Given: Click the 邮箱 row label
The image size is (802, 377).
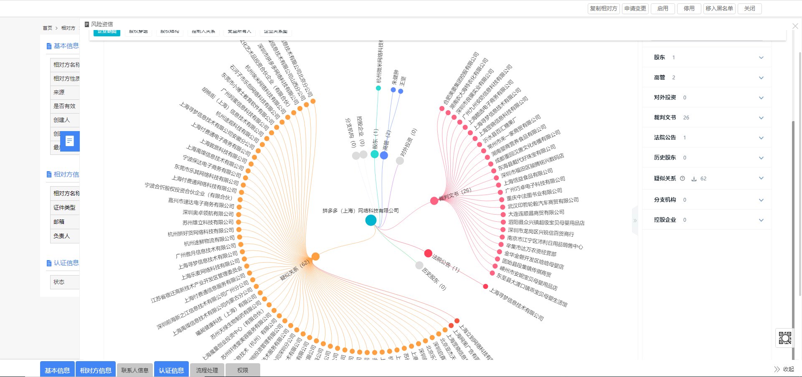Looking at the screenshot, I should pyautogui.click(x=59, y=222).
